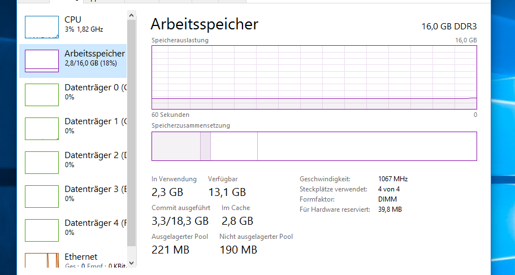This screenshot has height=275, width=515.
Task: Click the standby segment of the composition bar
Action: pos(234,146)
